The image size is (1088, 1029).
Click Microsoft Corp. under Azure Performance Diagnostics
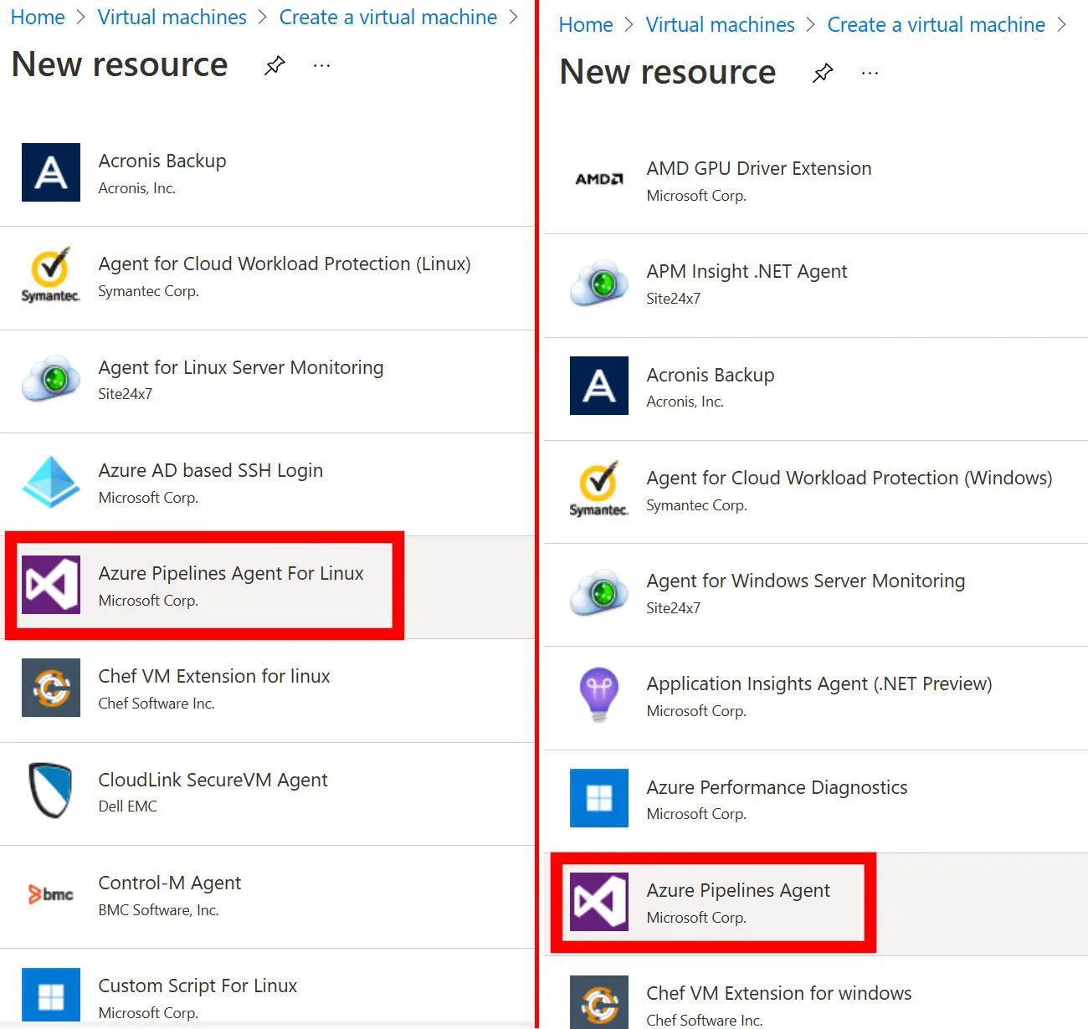[x=696, y=814]
